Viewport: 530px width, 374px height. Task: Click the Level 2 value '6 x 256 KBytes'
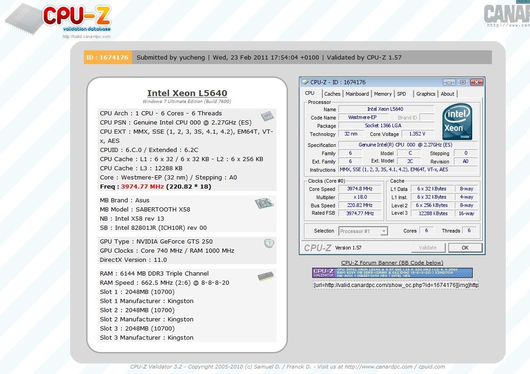click(432, 205)
